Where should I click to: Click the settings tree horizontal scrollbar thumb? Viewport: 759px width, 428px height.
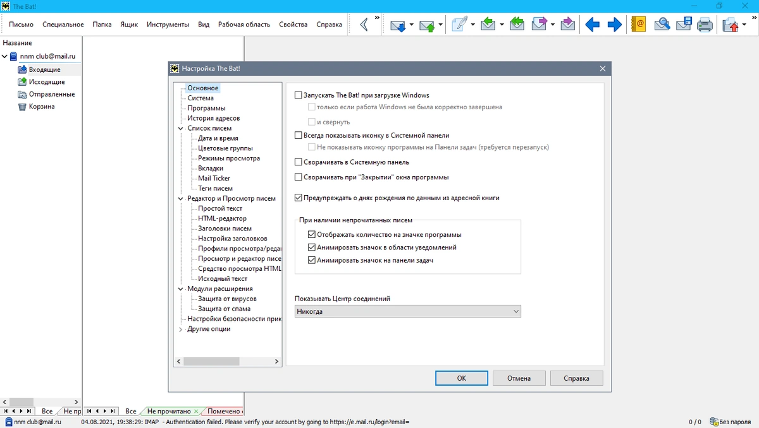click(213, 362)
